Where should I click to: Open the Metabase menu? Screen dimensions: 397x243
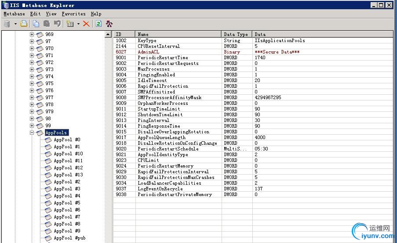(14, 14)
